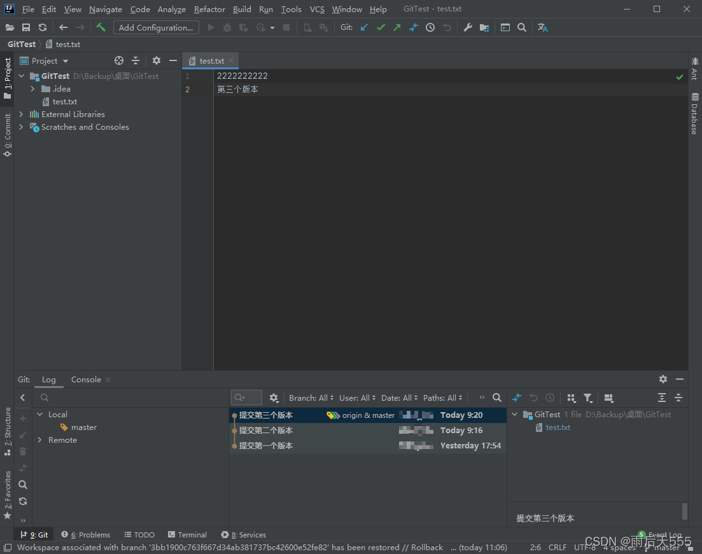
Task: Expand the Remote branches node
Action: click(40, 440)
